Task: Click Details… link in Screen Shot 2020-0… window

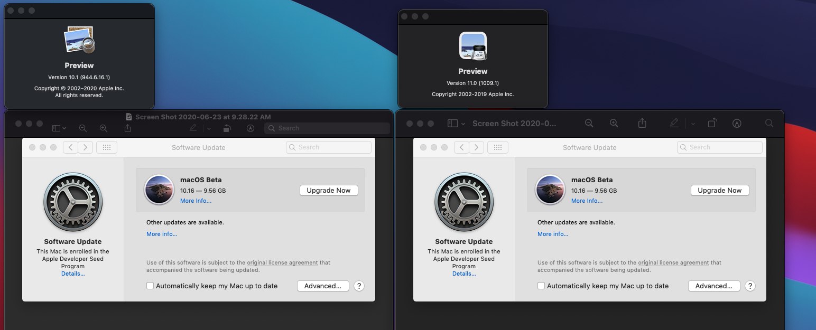Action: point(464,274)
